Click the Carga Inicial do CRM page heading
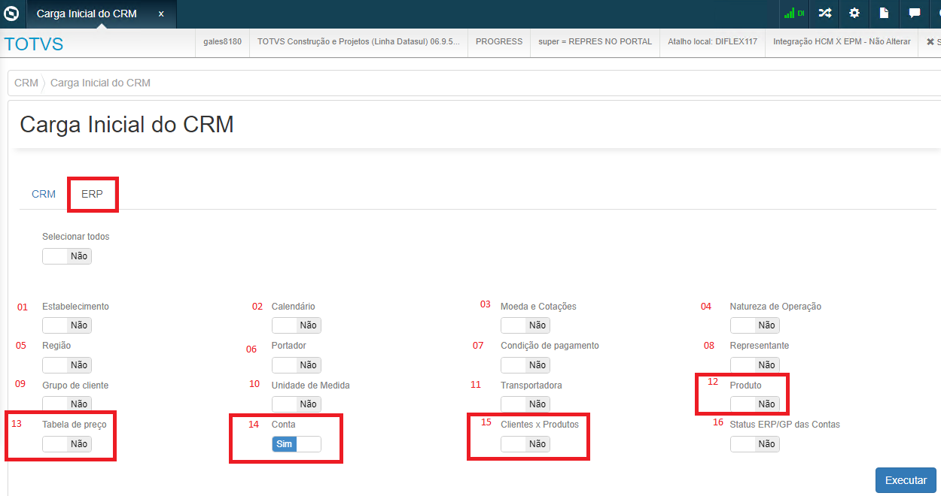Viewport: 941px width, 496px height. pyautogui.click(x=126, y=124)
